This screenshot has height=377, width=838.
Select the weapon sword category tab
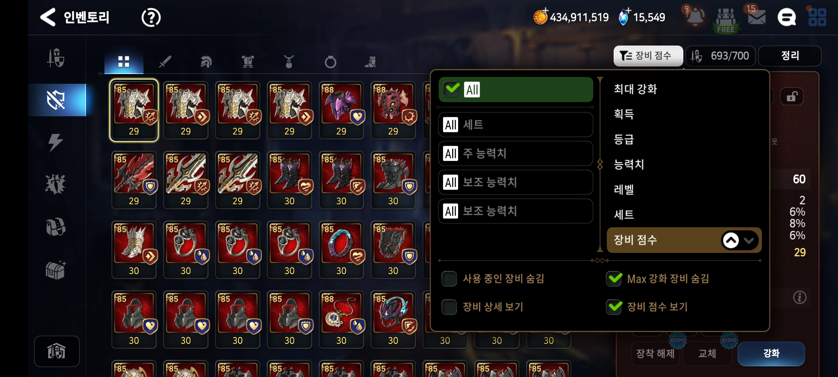pyautogui.click(x=165, y=61)
